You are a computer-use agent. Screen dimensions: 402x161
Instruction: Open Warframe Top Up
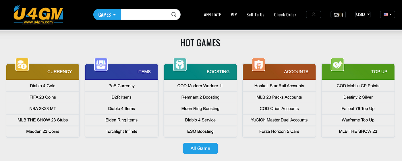pos(358,120)
